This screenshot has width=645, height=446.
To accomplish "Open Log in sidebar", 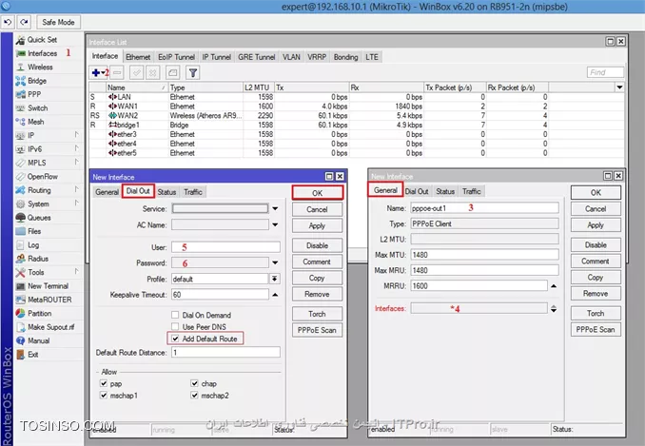I will [x=28, y=245].
